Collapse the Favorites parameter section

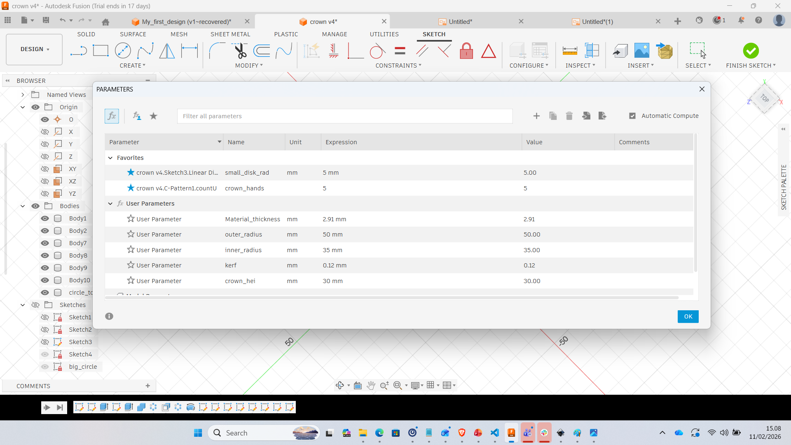pos(110,157)
